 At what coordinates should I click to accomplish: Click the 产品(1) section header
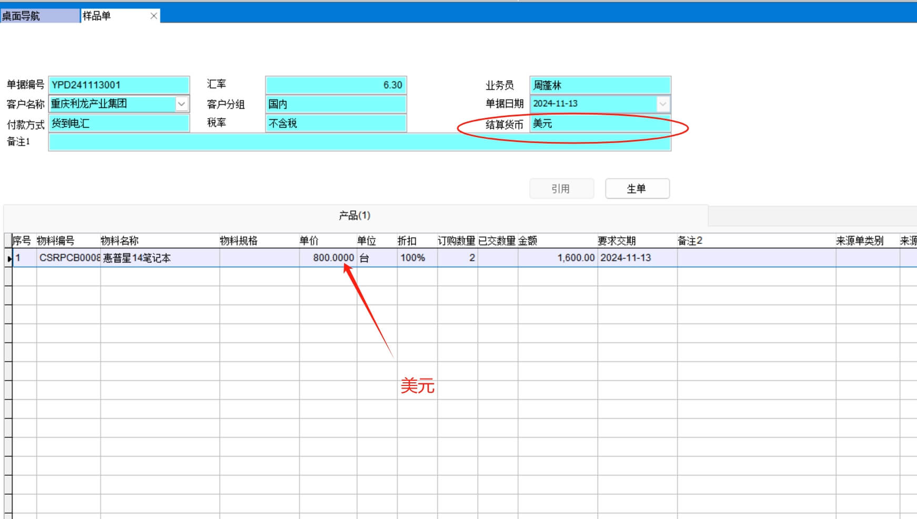pyautogui.click(x=355, y=216)
